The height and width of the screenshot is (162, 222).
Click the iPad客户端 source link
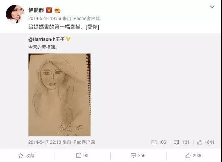click(84, 142)
